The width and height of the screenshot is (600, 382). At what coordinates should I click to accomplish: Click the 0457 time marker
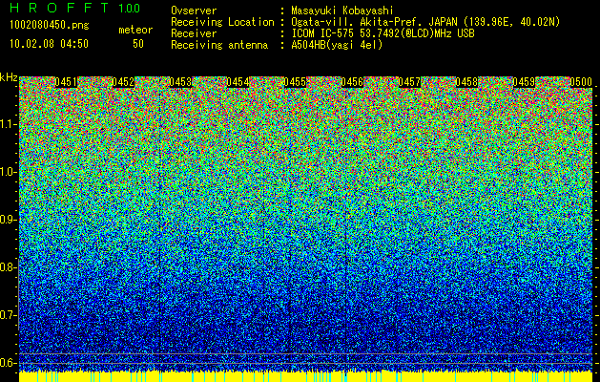pyautogui.click(x=409, y=82)
